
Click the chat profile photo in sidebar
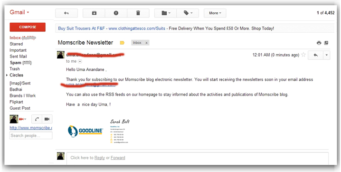coord(14,119)
